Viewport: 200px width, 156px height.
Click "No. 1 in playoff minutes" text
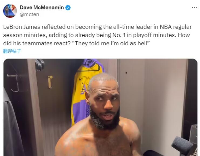pyautogui.click(x=144, y=35)
